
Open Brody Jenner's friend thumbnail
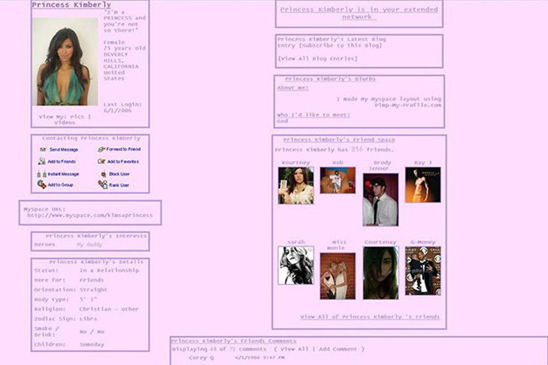[x=380, y=200]
